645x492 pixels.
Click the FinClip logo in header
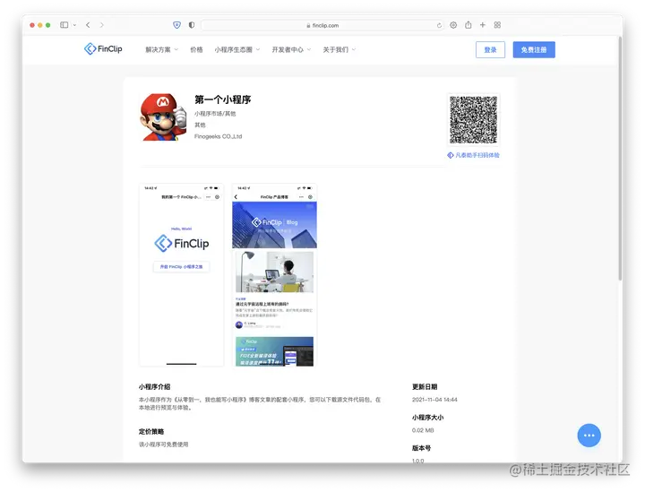click(x=103, y=49)
